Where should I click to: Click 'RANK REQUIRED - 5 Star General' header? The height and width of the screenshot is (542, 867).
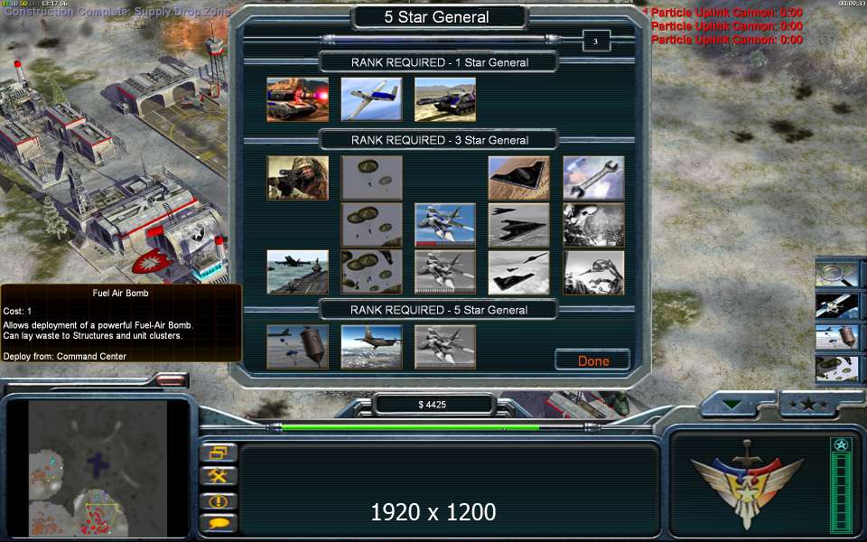pyautogui.click(x=439, y=310)
